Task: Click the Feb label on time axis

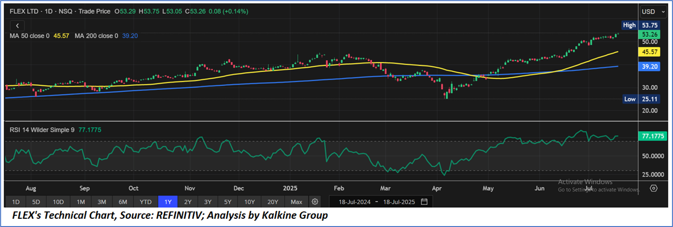Action: [339, 188]
